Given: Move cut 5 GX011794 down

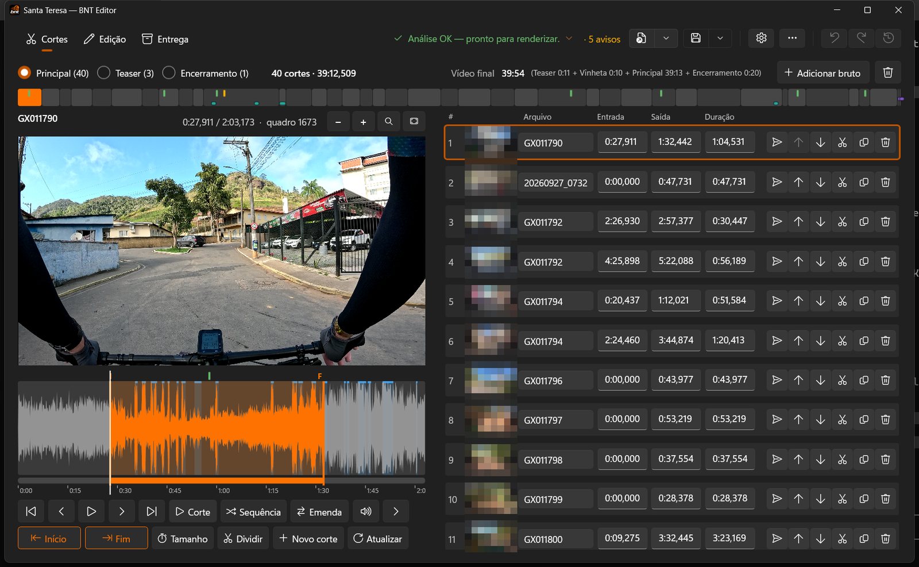Looking at the screenshot, I should pos(820,300).
